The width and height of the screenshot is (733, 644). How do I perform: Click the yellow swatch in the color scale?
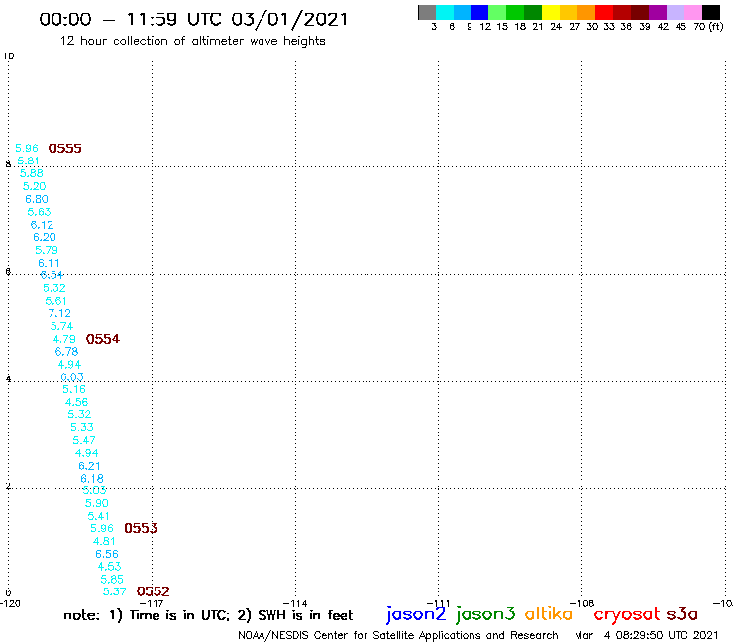pos(551,12)
